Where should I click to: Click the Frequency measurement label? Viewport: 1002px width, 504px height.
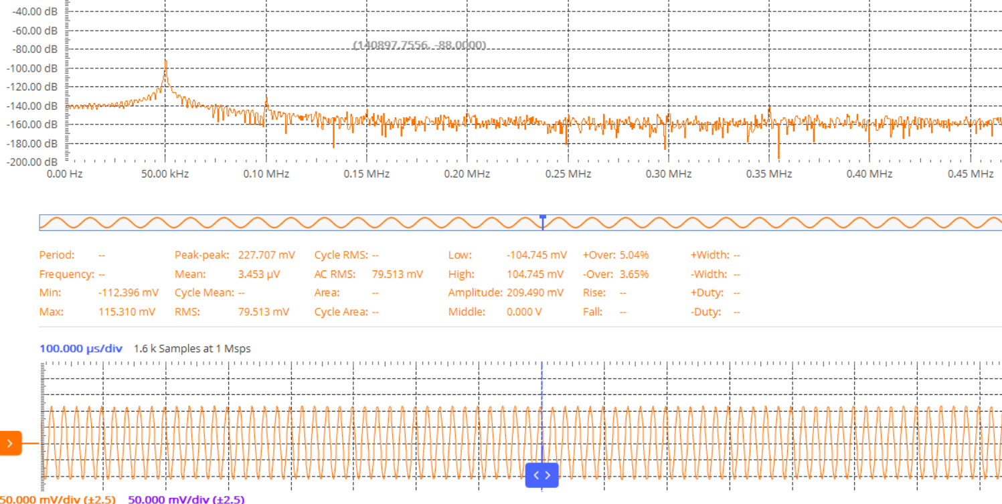click(66, 274)
